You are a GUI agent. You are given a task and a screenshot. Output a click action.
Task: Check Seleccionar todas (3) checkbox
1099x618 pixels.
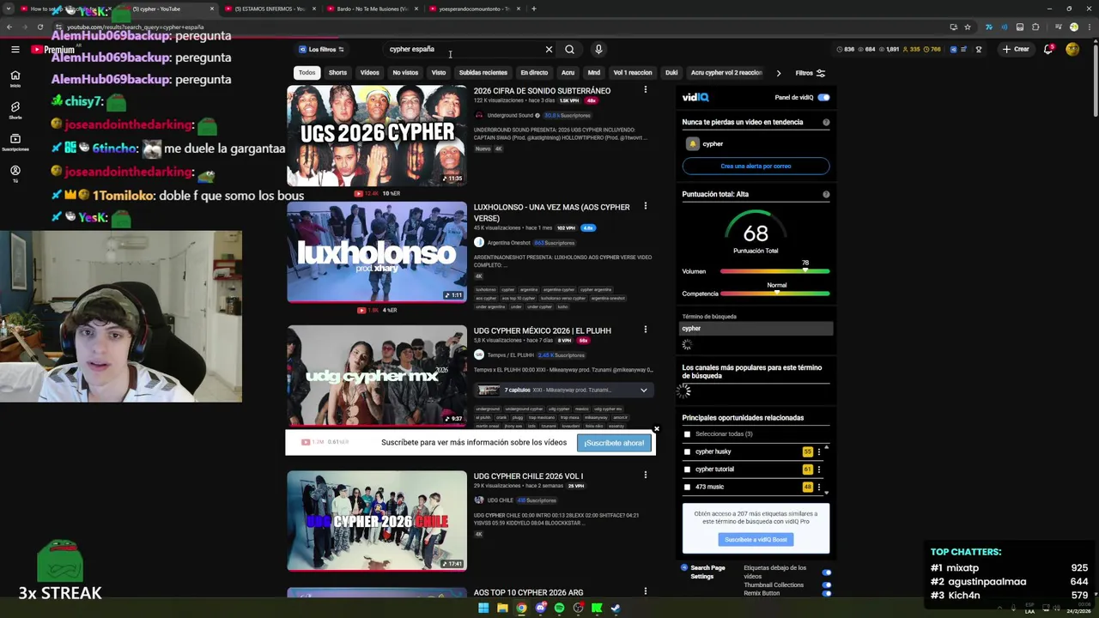(x=687, y=434)
